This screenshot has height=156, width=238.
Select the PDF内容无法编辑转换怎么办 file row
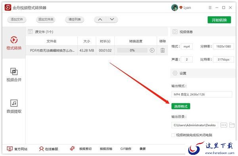pyautogui.click(x=97, y=50)
